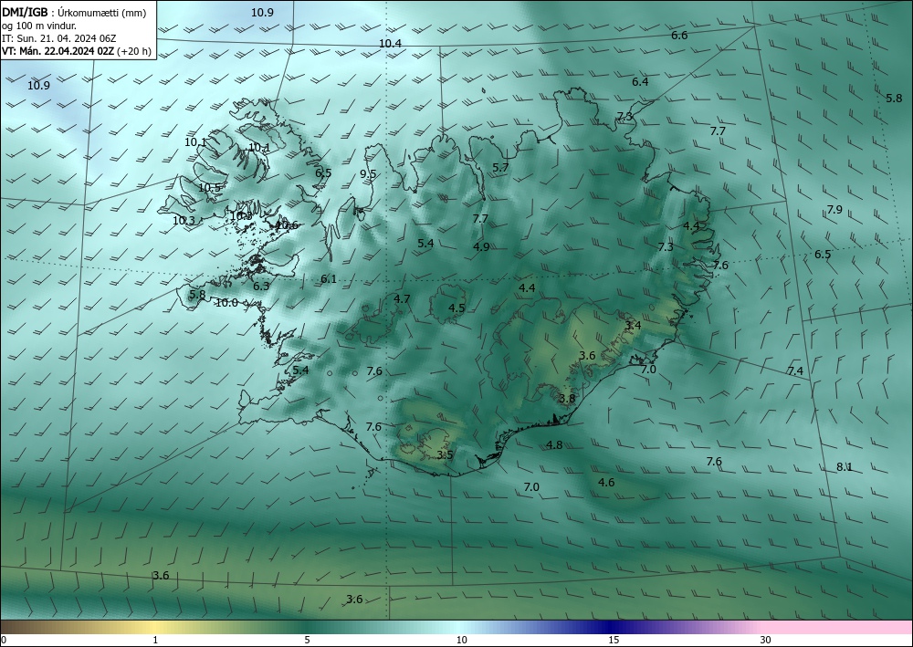The height and width of the screenshot is (647, 913).
Task: Select the 4.8 value off the coast
Action: click(555, 445)
